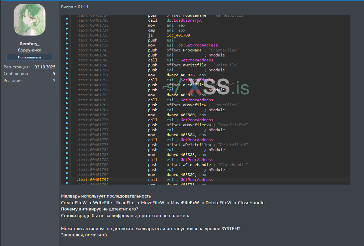Click LoadLibraryA in the call instruction

(188, 20)
